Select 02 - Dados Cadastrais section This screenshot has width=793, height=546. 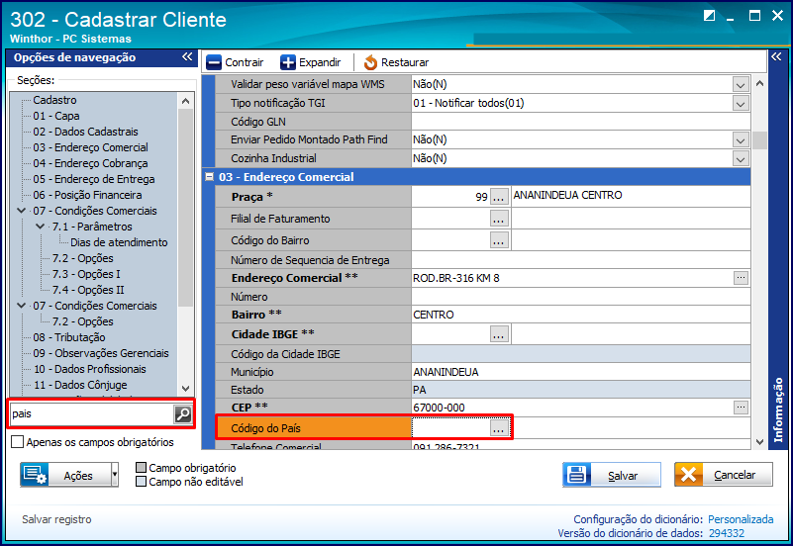pos(85,132)
